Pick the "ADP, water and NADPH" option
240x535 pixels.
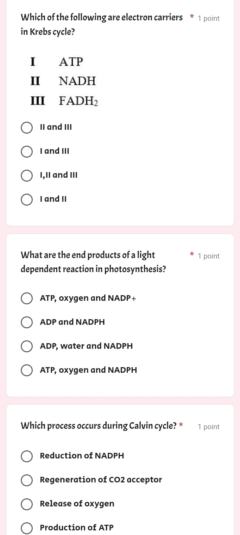[x=27, y=346]
